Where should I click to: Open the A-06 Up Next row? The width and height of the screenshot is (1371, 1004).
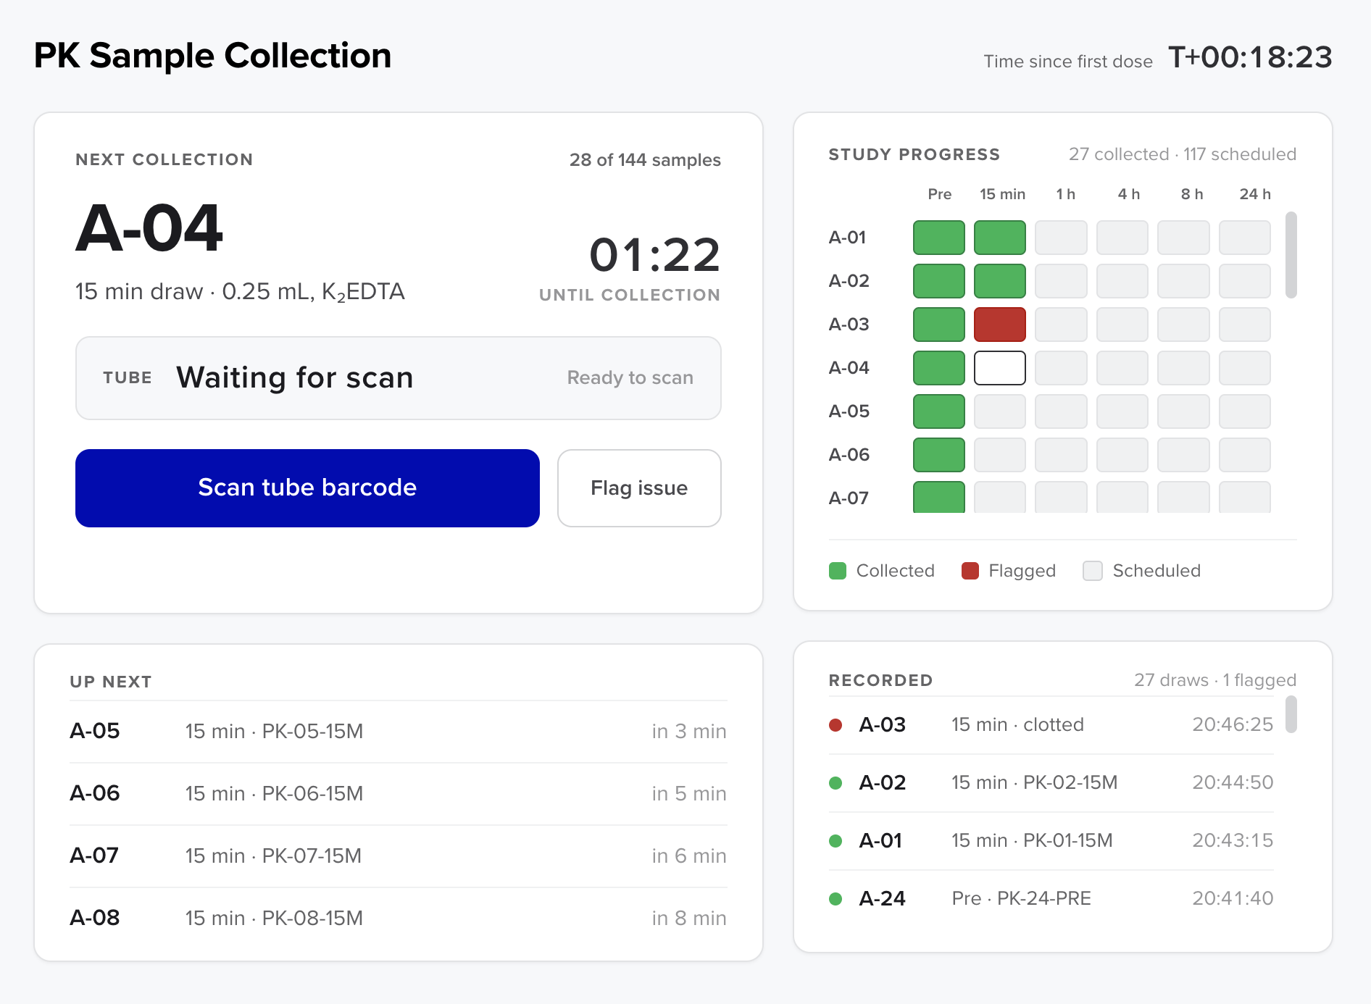(x=399, y=794)
